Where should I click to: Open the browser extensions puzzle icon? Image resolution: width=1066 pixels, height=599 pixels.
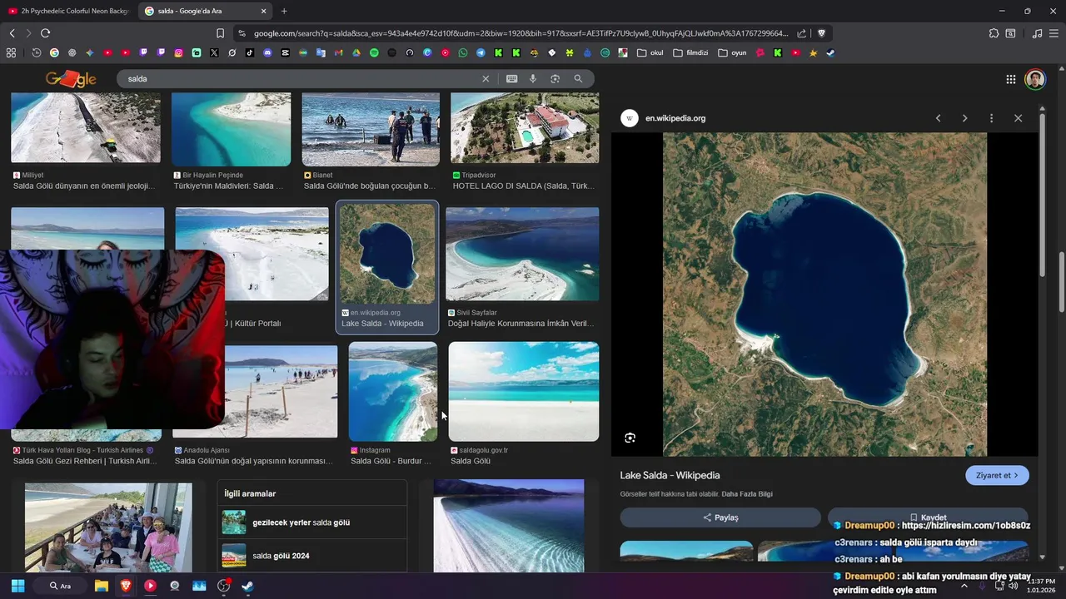tap(994, 33)
